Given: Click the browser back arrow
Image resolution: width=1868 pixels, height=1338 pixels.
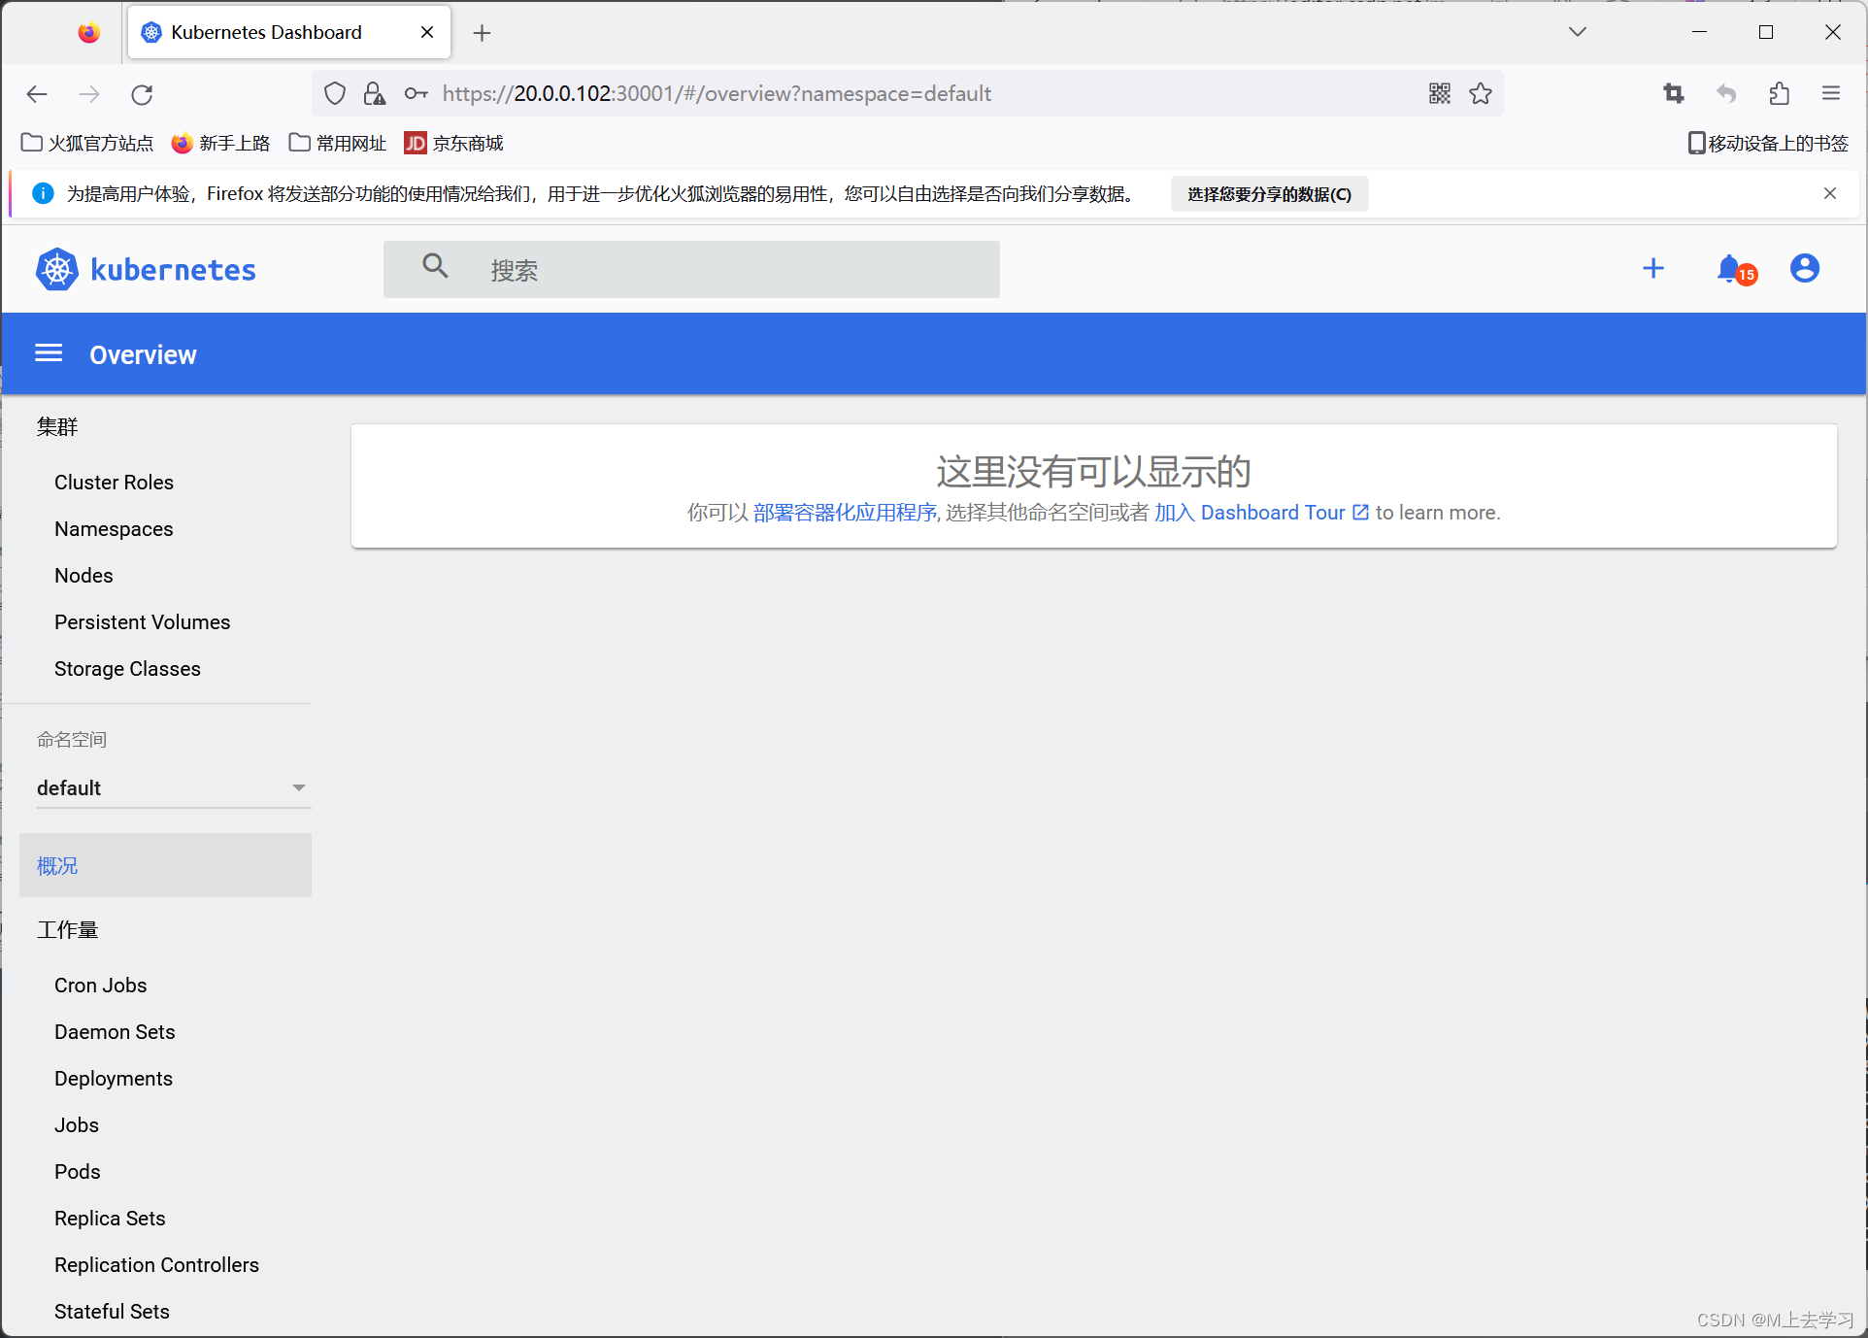Looking at the screenshot, I should 37,94.
